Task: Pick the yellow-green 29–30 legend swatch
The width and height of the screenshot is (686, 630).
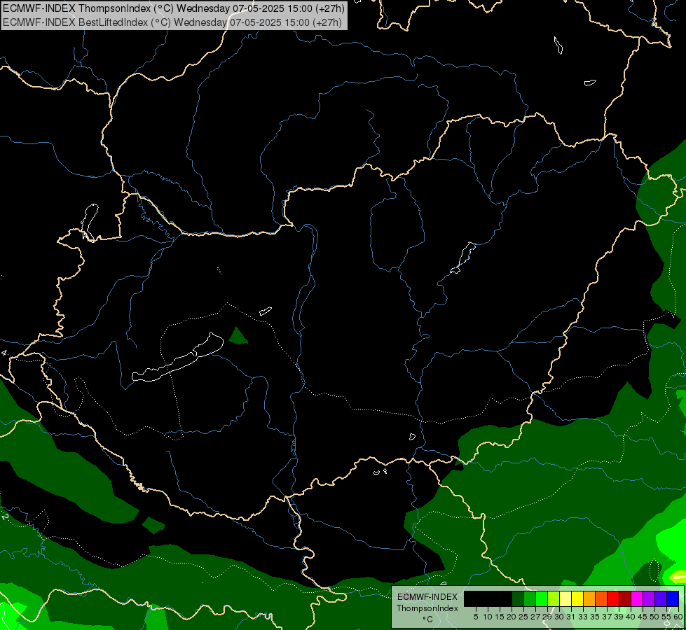Action: coord(554,598)
